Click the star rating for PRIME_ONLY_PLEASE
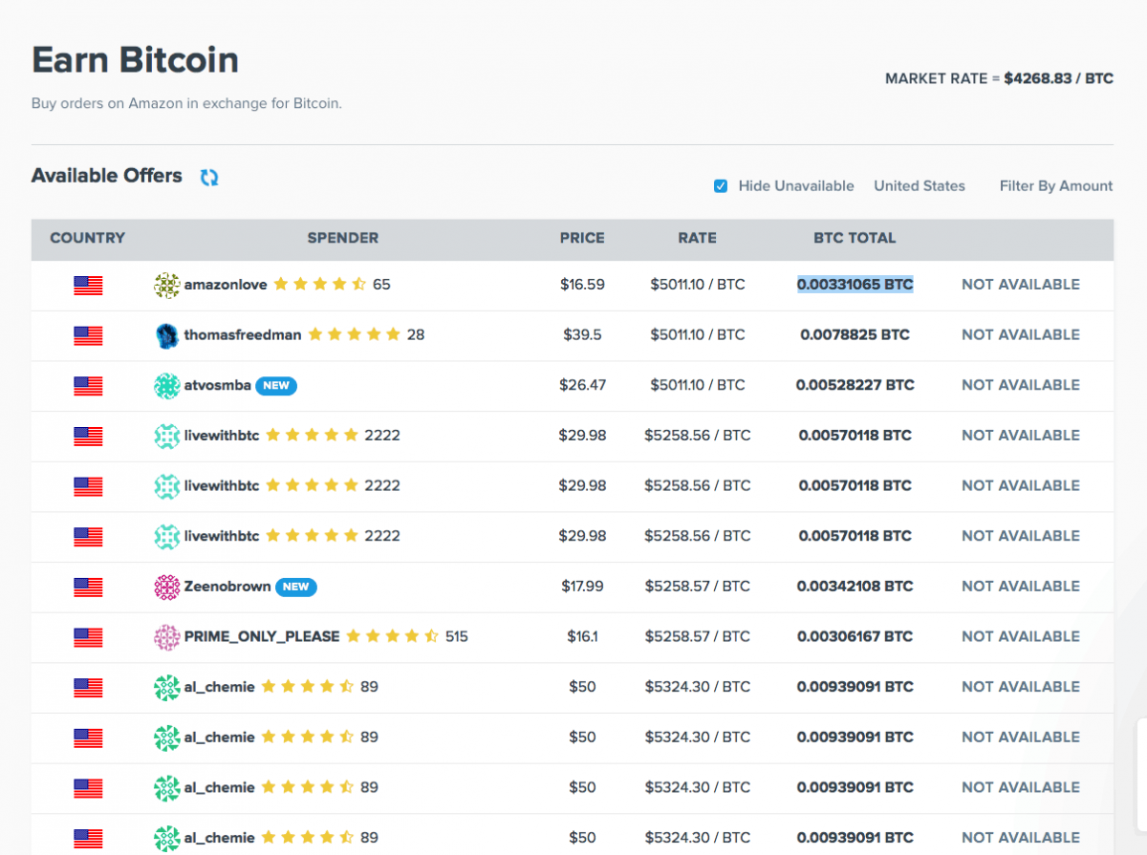This screenshot has height=855, width=1147. (x=393, y=635)
